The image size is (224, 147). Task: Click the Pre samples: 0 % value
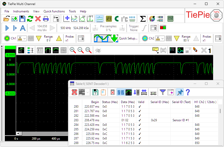click(108, 28)
